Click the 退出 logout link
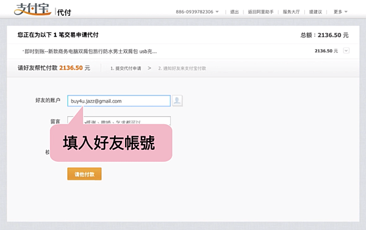 point(234,12)
